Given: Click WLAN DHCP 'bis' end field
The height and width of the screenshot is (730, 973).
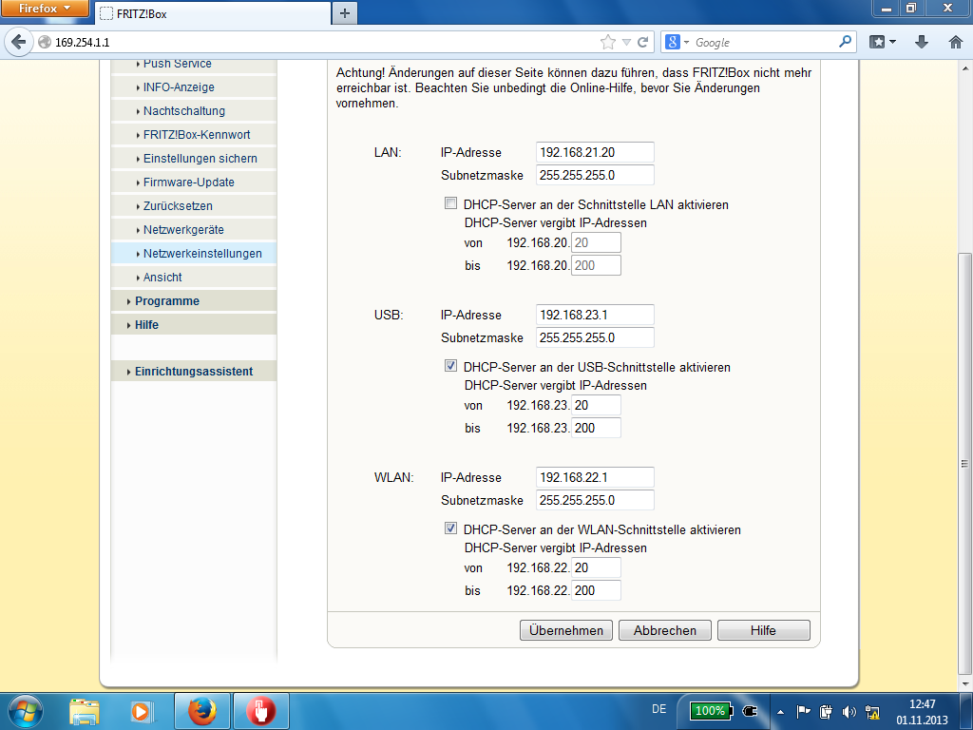Looking at the screenshot, I should (x=596, y=590).
